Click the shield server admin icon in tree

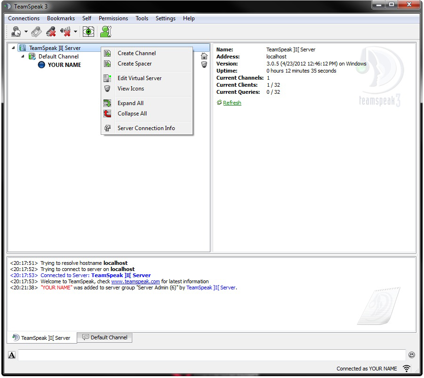(204, 65)
